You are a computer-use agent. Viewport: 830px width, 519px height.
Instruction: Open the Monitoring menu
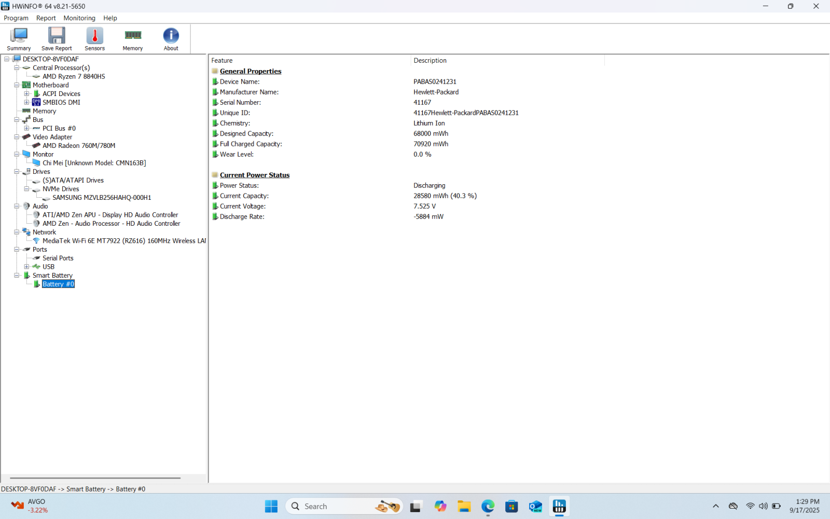(x=79, y=18)
